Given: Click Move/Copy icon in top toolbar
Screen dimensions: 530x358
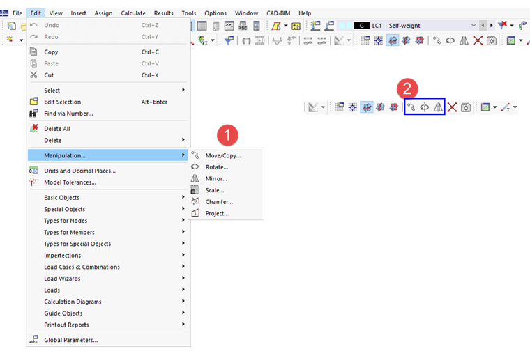Looking at the screenshot, I should (x=437, y=41).
